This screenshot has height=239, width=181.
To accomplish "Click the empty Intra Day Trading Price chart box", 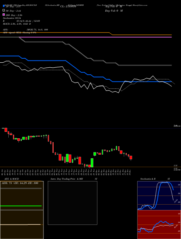I will pyautogui.click(x=72, y=203).
